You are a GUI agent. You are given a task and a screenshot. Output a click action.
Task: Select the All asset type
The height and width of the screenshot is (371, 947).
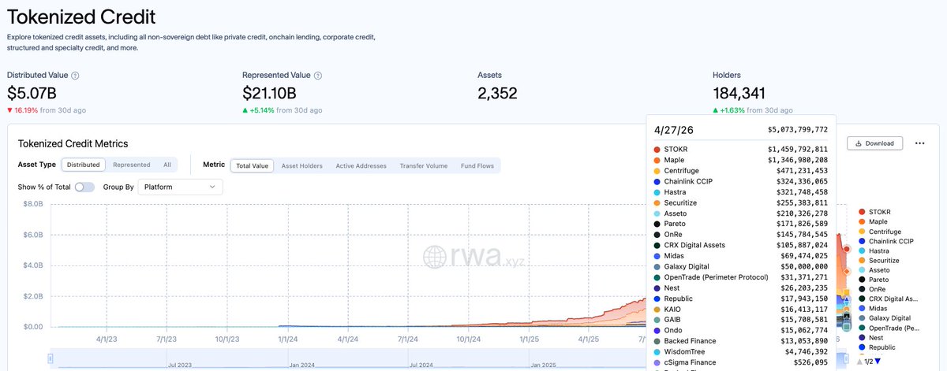click(167, 165)
